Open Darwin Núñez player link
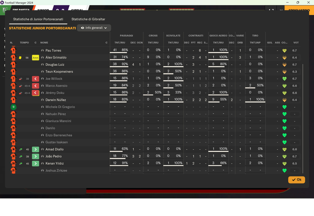Image resolution: width=314 pixels, height=216 pixels. click(56, 100)
